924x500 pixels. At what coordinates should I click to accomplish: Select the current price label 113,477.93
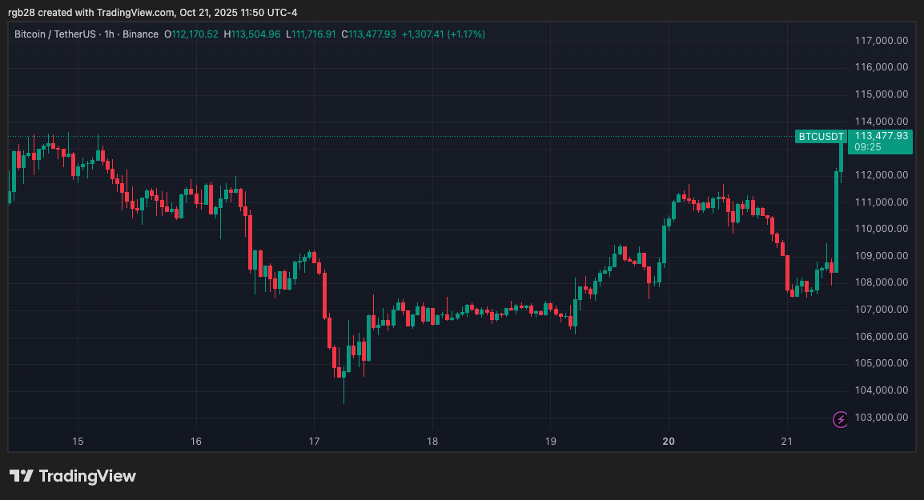[x=881, y=136]
